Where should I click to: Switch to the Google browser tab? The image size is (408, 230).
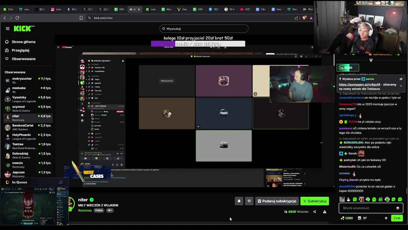pyautogui.click(x=230, y=9)
